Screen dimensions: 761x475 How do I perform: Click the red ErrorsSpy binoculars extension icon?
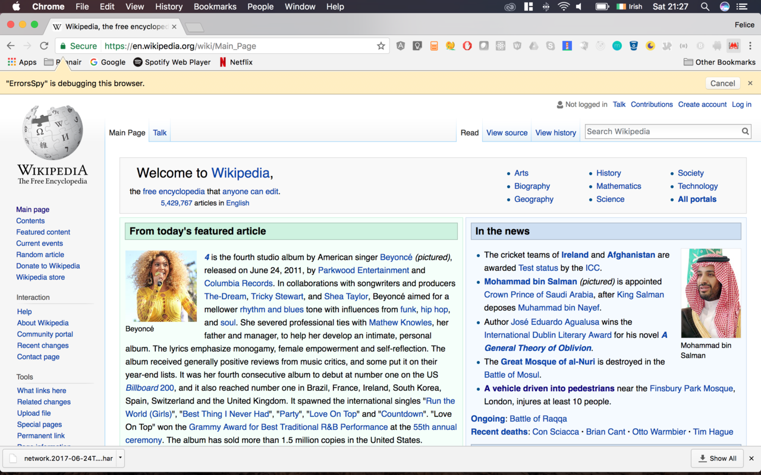click(x=734, y=46)
